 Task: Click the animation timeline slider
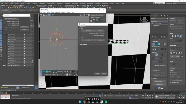[8, 90]
